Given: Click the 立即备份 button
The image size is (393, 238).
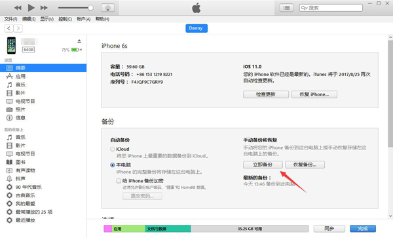Looking at the screenshot, I should point(263,165).
